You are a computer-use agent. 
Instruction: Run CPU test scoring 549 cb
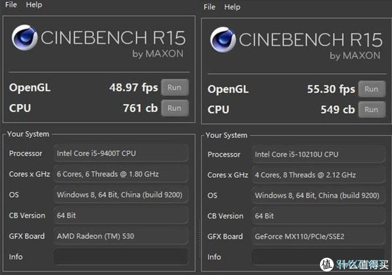(x=371, y=109)
